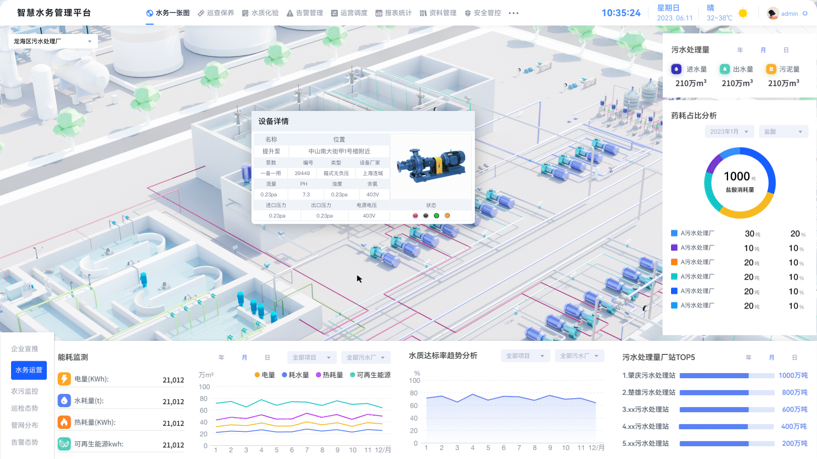Click the 水务运营 sidebar button
Screen dimensions: 817x459
29,370
